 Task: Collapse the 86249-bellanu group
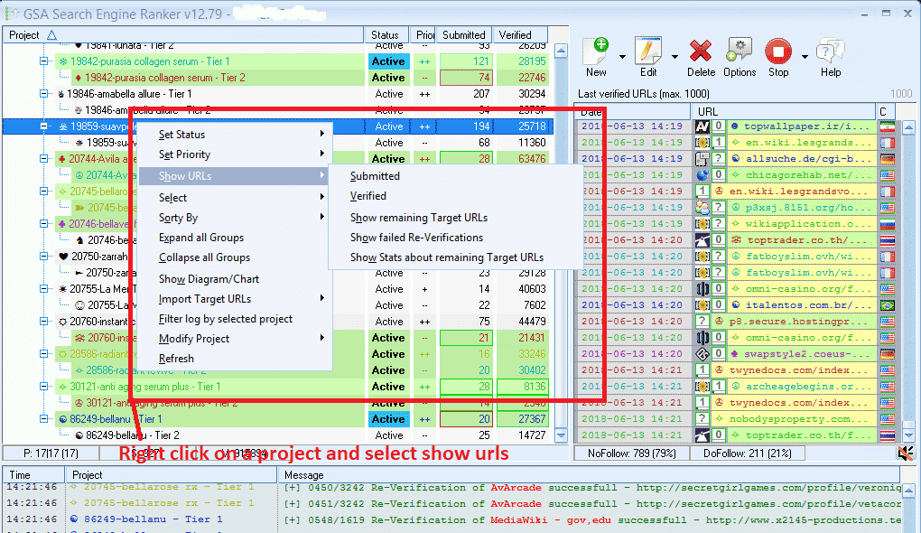coord(43,419)
